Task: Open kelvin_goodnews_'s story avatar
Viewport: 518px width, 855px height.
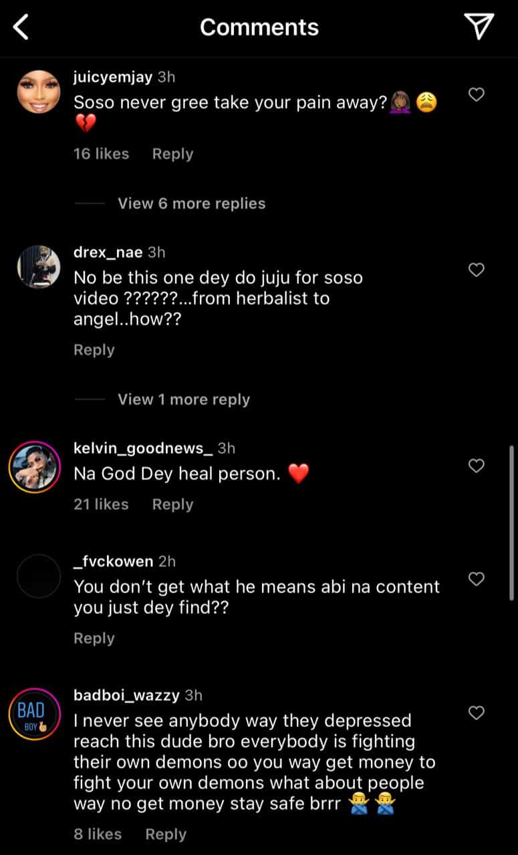Action: (35, 467)
